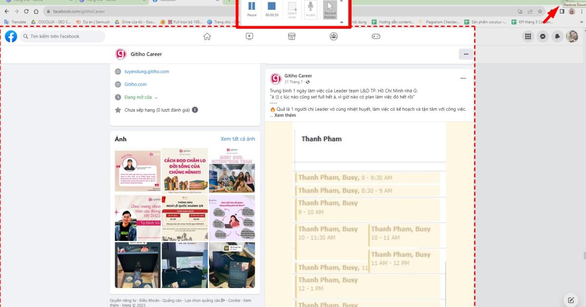Pin the recorder toolbar
Viewport: 586px width, 307px height.
click(341, 21)
